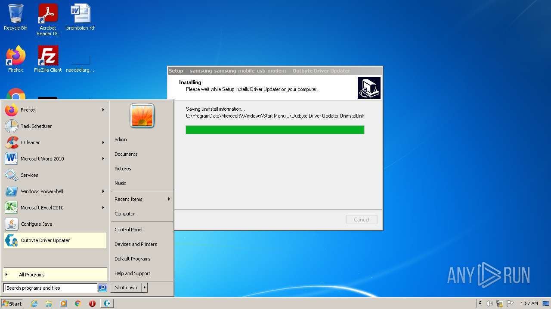This screenshot has height=309, width=551.
Task: Open Computer from Start menu
Action: pyautogui.click(x=142, y=214)
